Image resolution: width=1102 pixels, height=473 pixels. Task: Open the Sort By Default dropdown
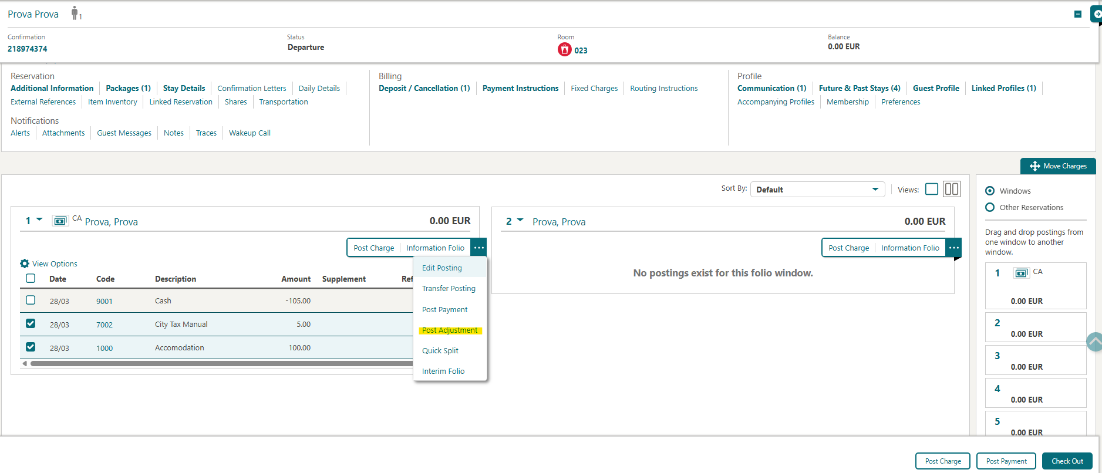coord(817,190)
